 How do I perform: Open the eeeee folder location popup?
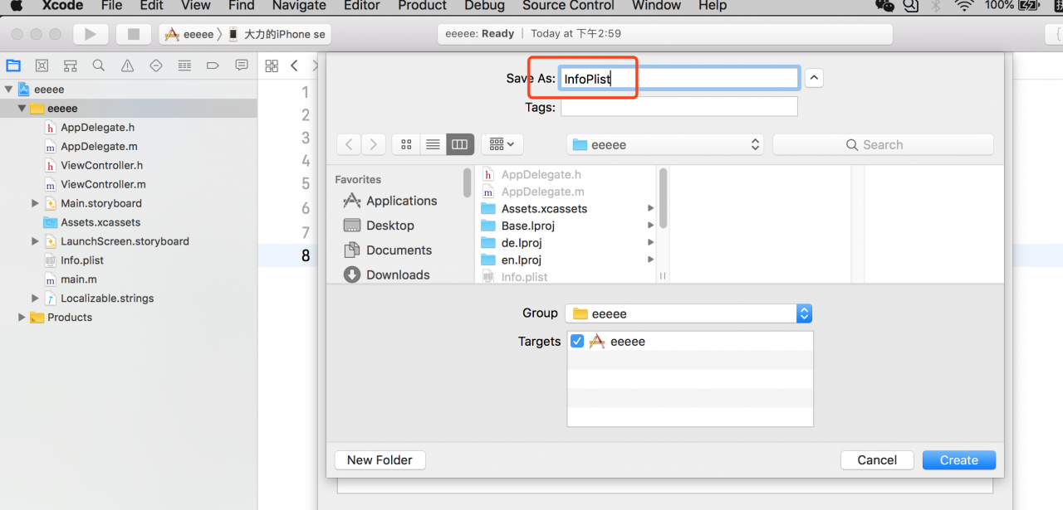(665, 144)
